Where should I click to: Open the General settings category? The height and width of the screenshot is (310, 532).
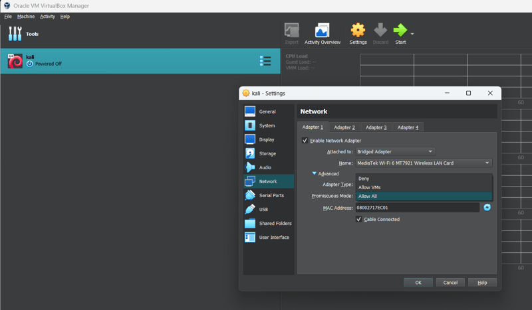269,112
